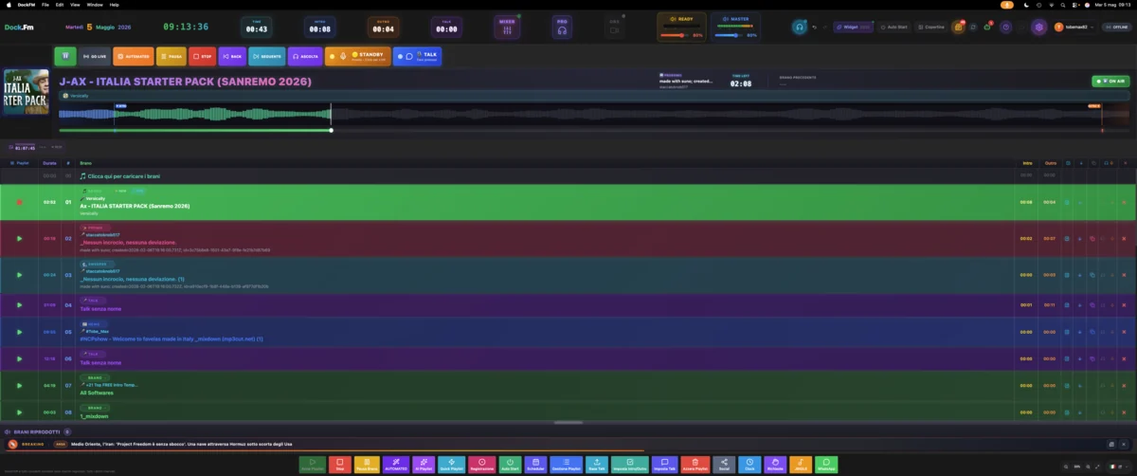
Task: Open the DockFM application menu
Action: pyautogui.click(x=26, y=4)
